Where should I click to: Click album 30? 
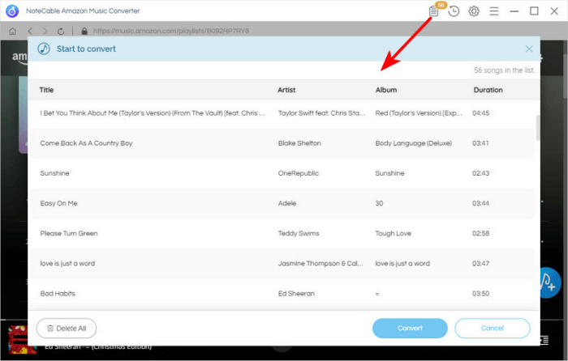tap(379, 203)
